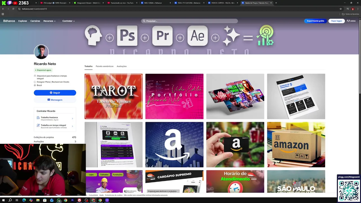
Task: Expand the Recursos dropdown menu
Action: pos(49,21)
